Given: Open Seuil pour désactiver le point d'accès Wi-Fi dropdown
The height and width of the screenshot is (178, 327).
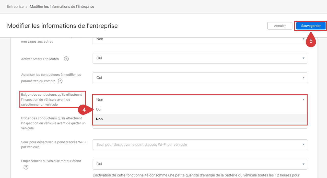Looking at the screenshot, I should pos(200,145).
